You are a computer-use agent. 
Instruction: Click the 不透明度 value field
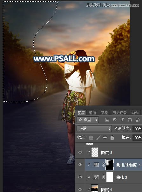(137, 129)
